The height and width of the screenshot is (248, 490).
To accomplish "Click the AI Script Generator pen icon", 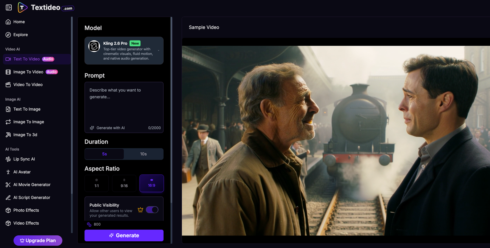I will [8, 198].
